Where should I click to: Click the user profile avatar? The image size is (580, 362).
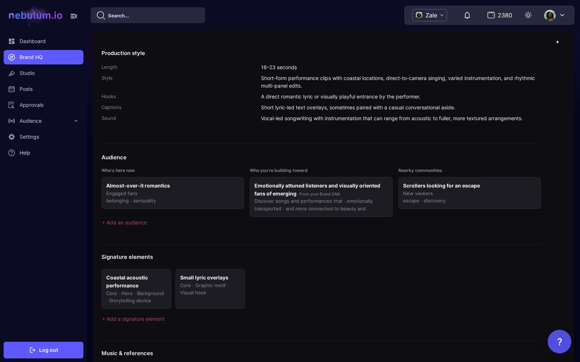[x=550, y=15]
